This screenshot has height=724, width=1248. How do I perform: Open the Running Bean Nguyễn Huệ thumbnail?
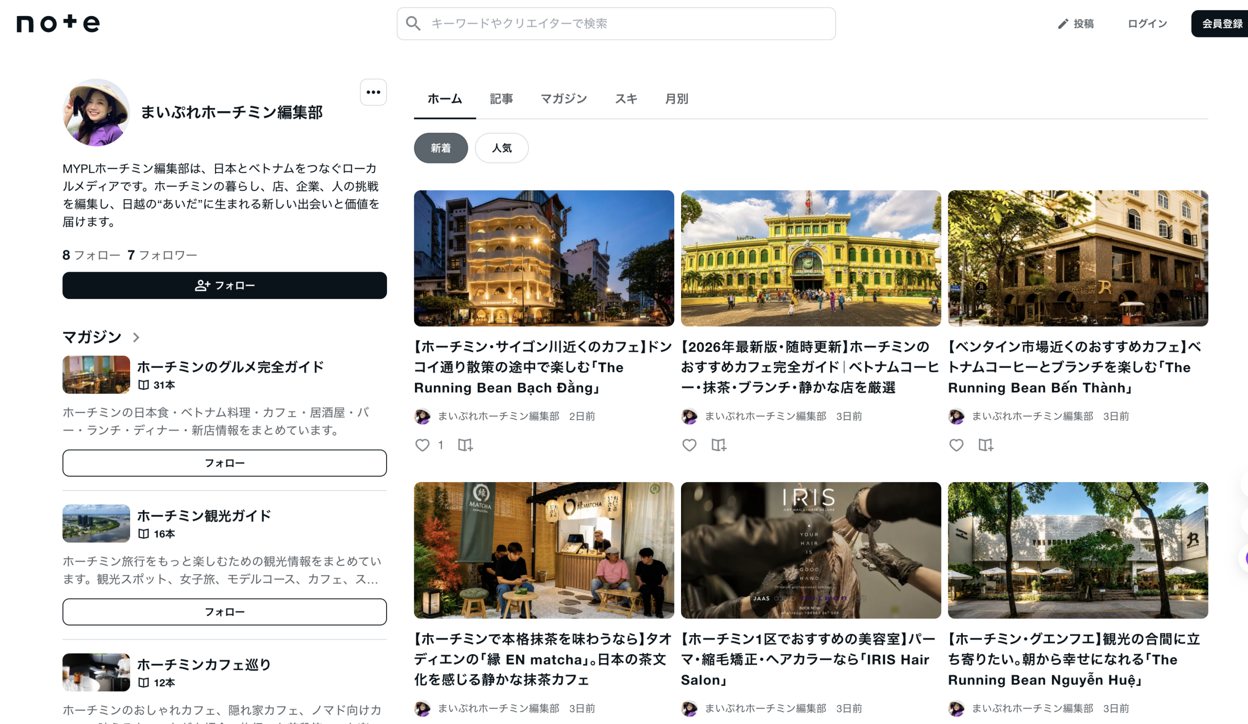pos(1078,550)
